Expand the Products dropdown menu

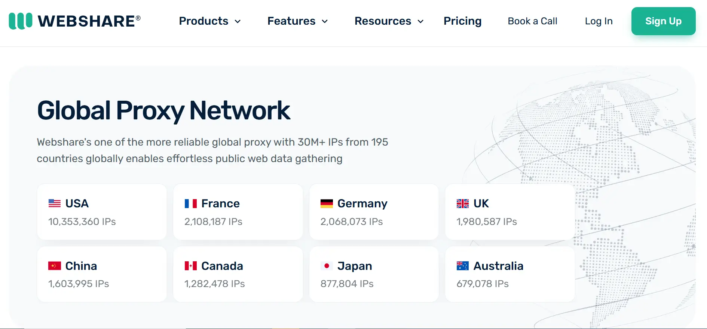[x=209, y=21]
